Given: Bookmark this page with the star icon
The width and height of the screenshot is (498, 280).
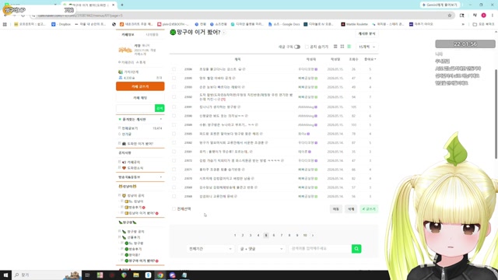Looking at the screenshot, I should (450, 16).
